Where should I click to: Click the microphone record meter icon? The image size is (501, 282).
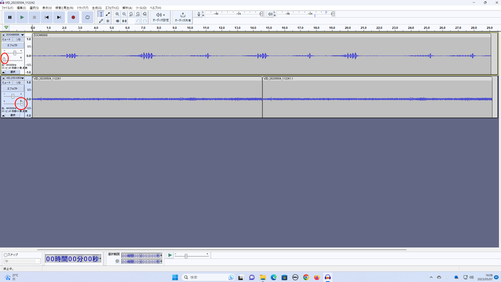tap(199, 14)
